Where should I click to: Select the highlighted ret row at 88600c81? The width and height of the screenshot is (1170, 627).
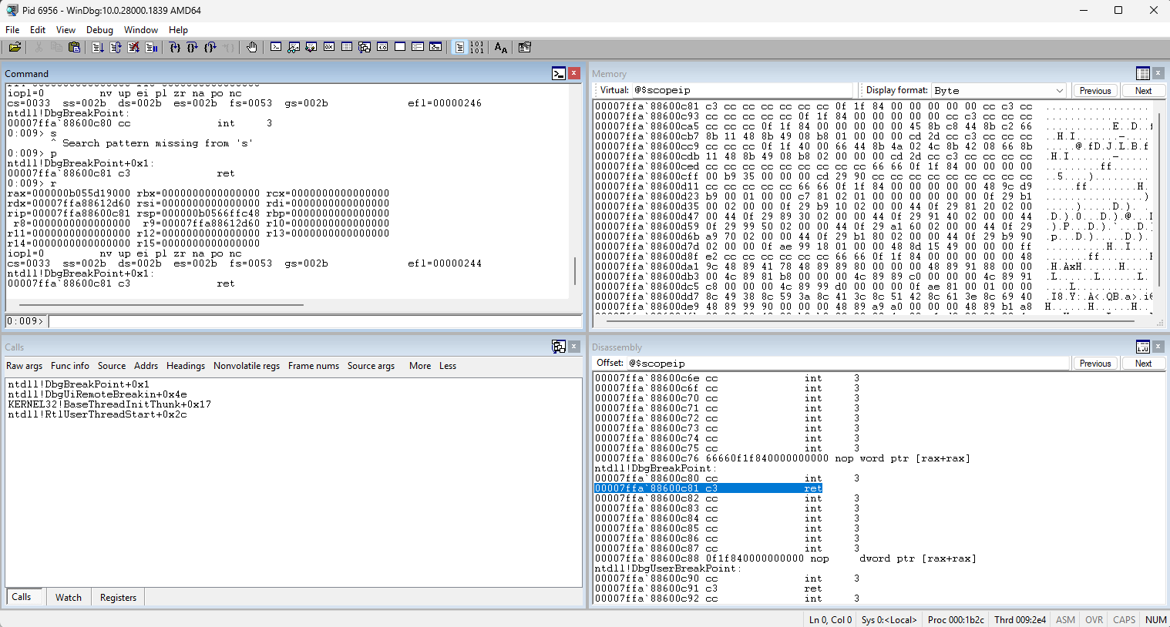708,488
